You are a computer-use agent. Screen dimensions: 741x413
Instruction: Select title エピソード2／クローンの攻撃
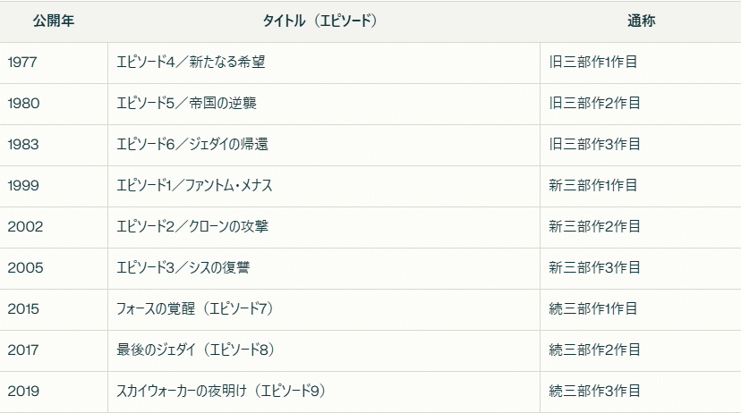(192, 227)
